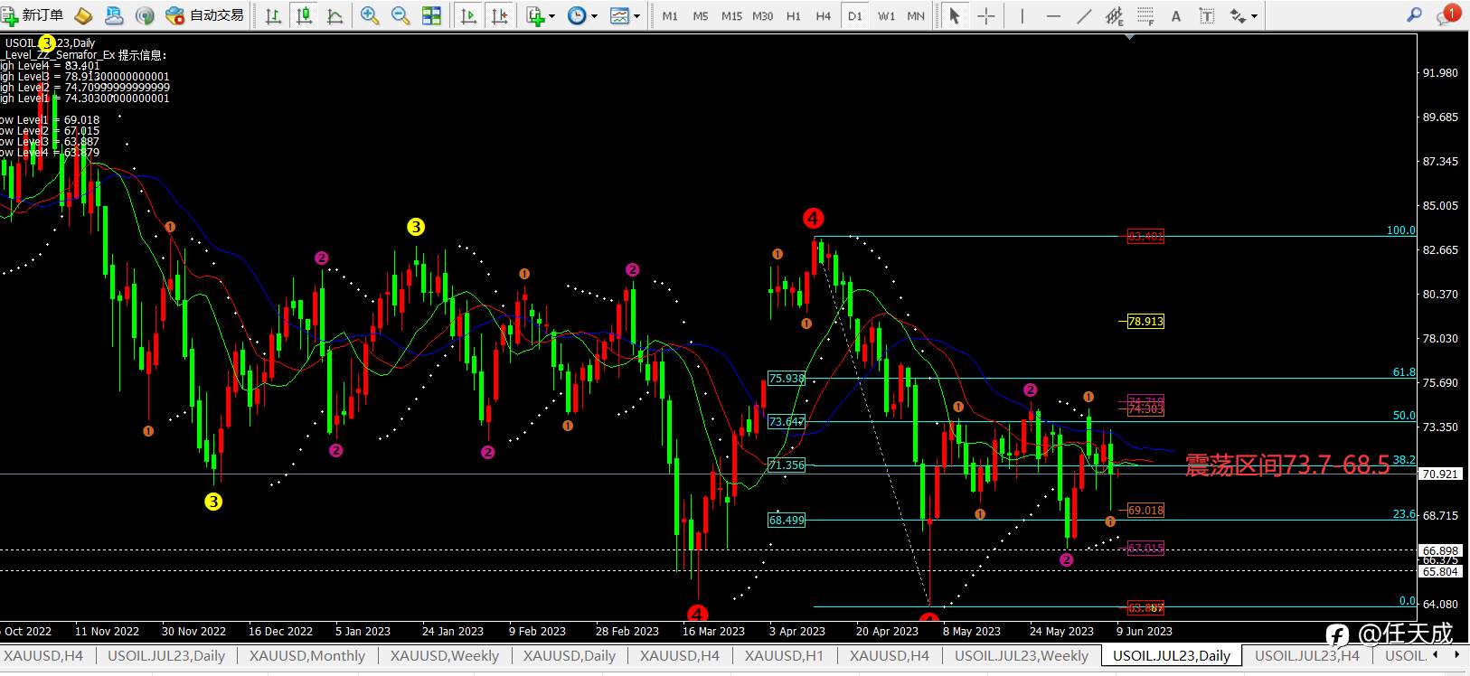Image resolution: width=1470 pixels, height=676 pixels.
Task: Switch to the XAUUSD,H1 tab
Action: (784, 656)
